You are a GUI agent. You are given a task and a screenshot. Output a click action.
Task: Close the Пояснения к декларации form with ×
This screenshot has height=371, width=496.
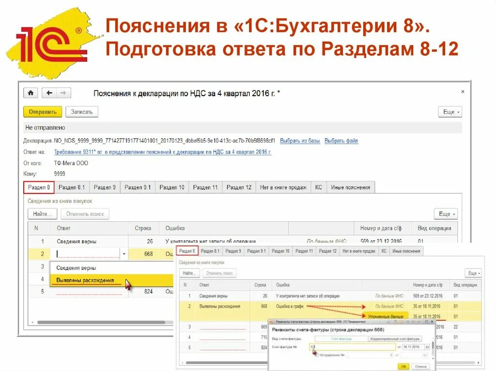click(463, 91)
